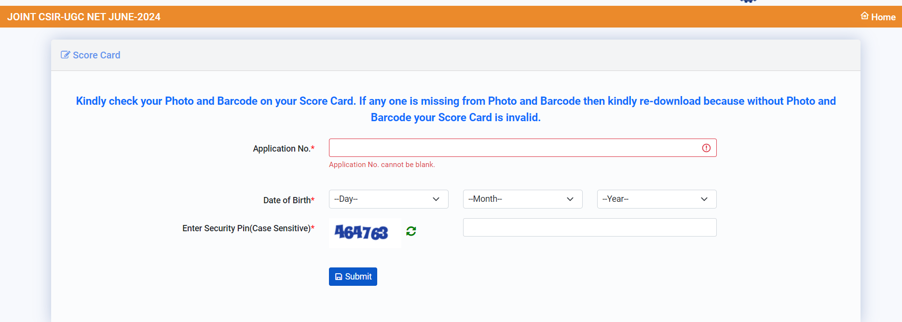The width and height of the screenshot is (902, 322).
Task: Click the JOINT CSIR-UGC NET JUNE-2024 title
Action: point(84,17)
